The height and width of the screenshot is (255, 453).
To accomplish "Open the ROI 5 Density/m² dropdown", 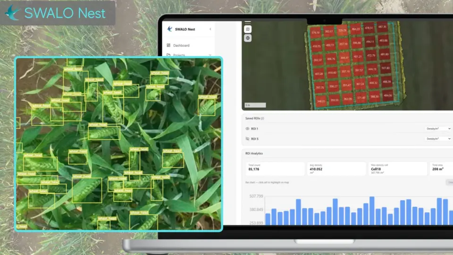I will [438, 139].
